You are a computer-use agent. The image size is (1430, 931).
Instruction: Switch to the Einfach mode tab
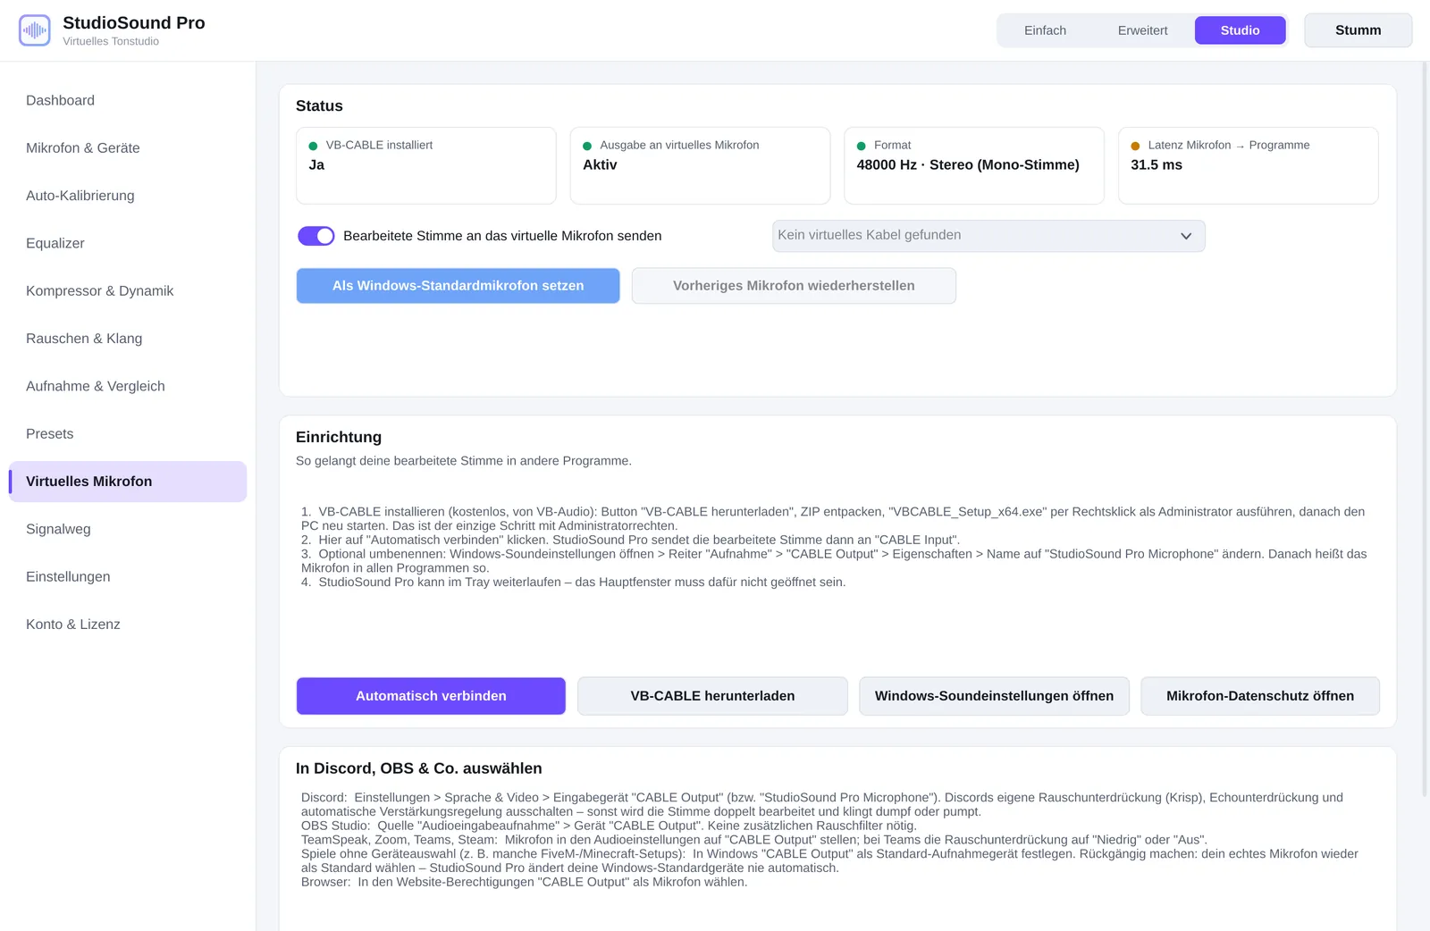click(1045, 30)
